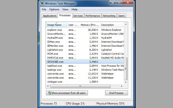Switch to the Networking tab
173x108 pixels.
(x=109, y=16)
